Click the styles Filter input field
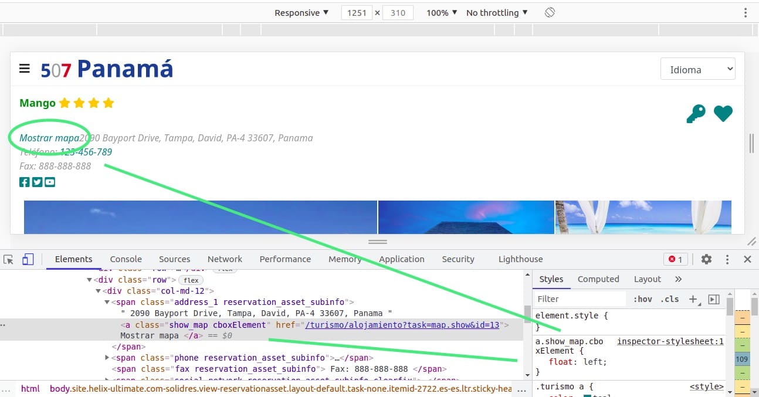The width and height of the screenshot is (759, 397). point(580,299)
